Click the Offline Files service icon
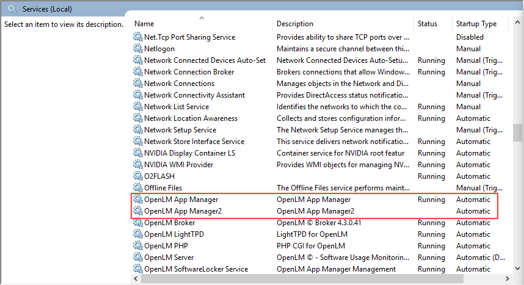This screenshot has height=285, width=524. point(138,188)
